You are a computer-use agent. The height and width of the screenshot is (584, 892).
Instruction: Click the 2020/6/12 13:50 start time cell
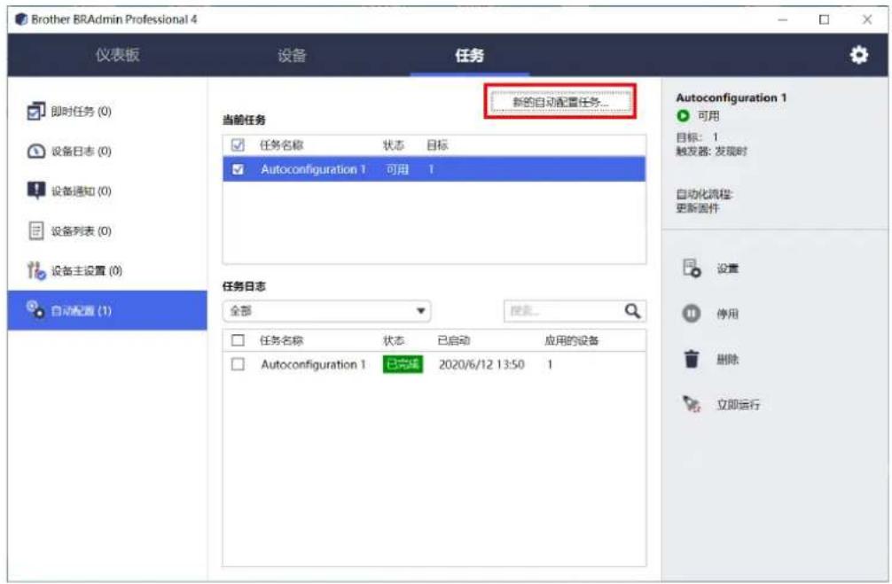[481, 364]
